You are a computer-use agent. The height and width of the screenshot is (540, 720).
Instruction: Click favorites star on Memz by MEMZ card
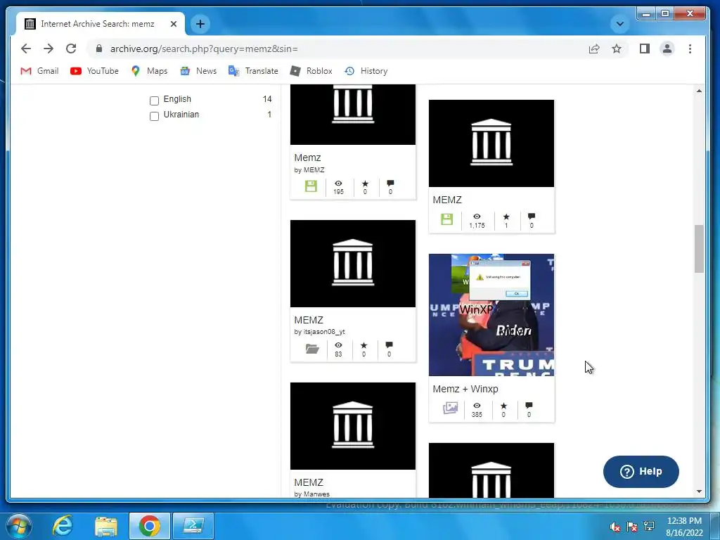coord(365,184)
